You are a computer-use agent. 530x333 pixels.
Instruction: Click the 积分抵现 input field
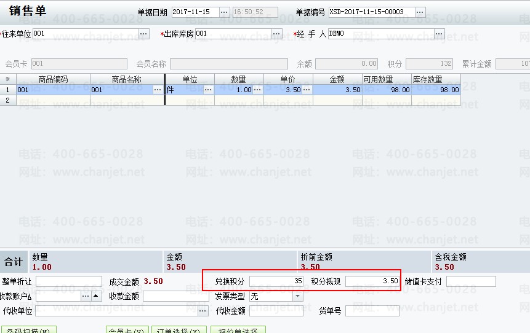[372, 281]
